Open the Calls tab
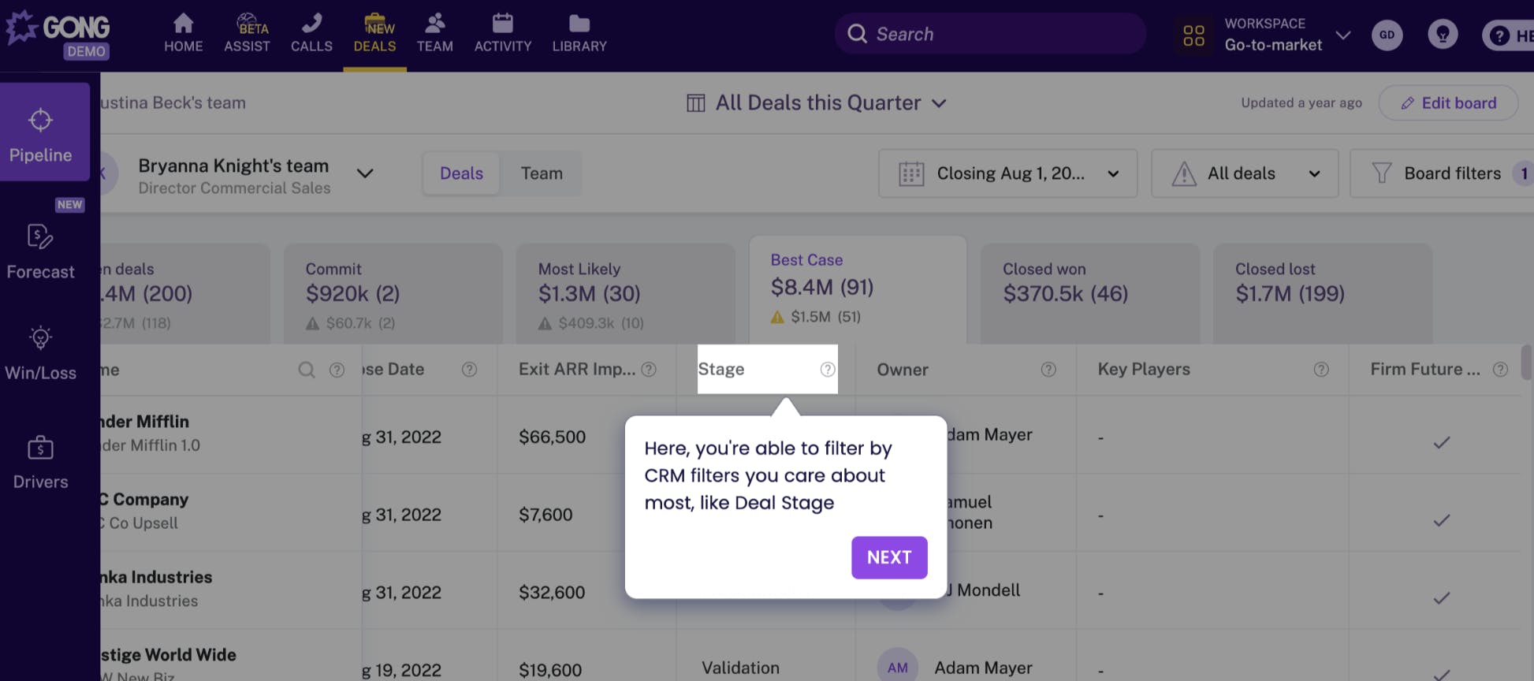 (311, 34)
